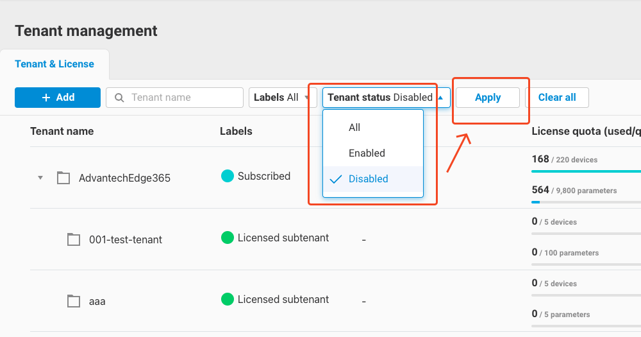Click the aaa folder icon
The image size is (641, 337).
pyautogui.click(x=74, y=301)
